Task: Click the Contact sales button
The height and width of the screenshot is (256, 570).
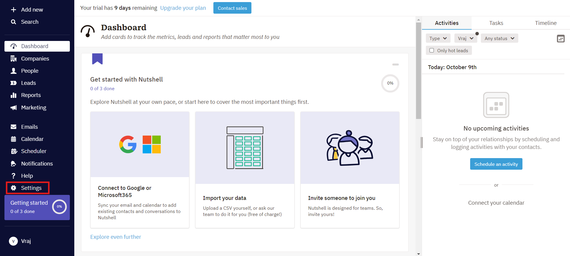Action: 232,8
